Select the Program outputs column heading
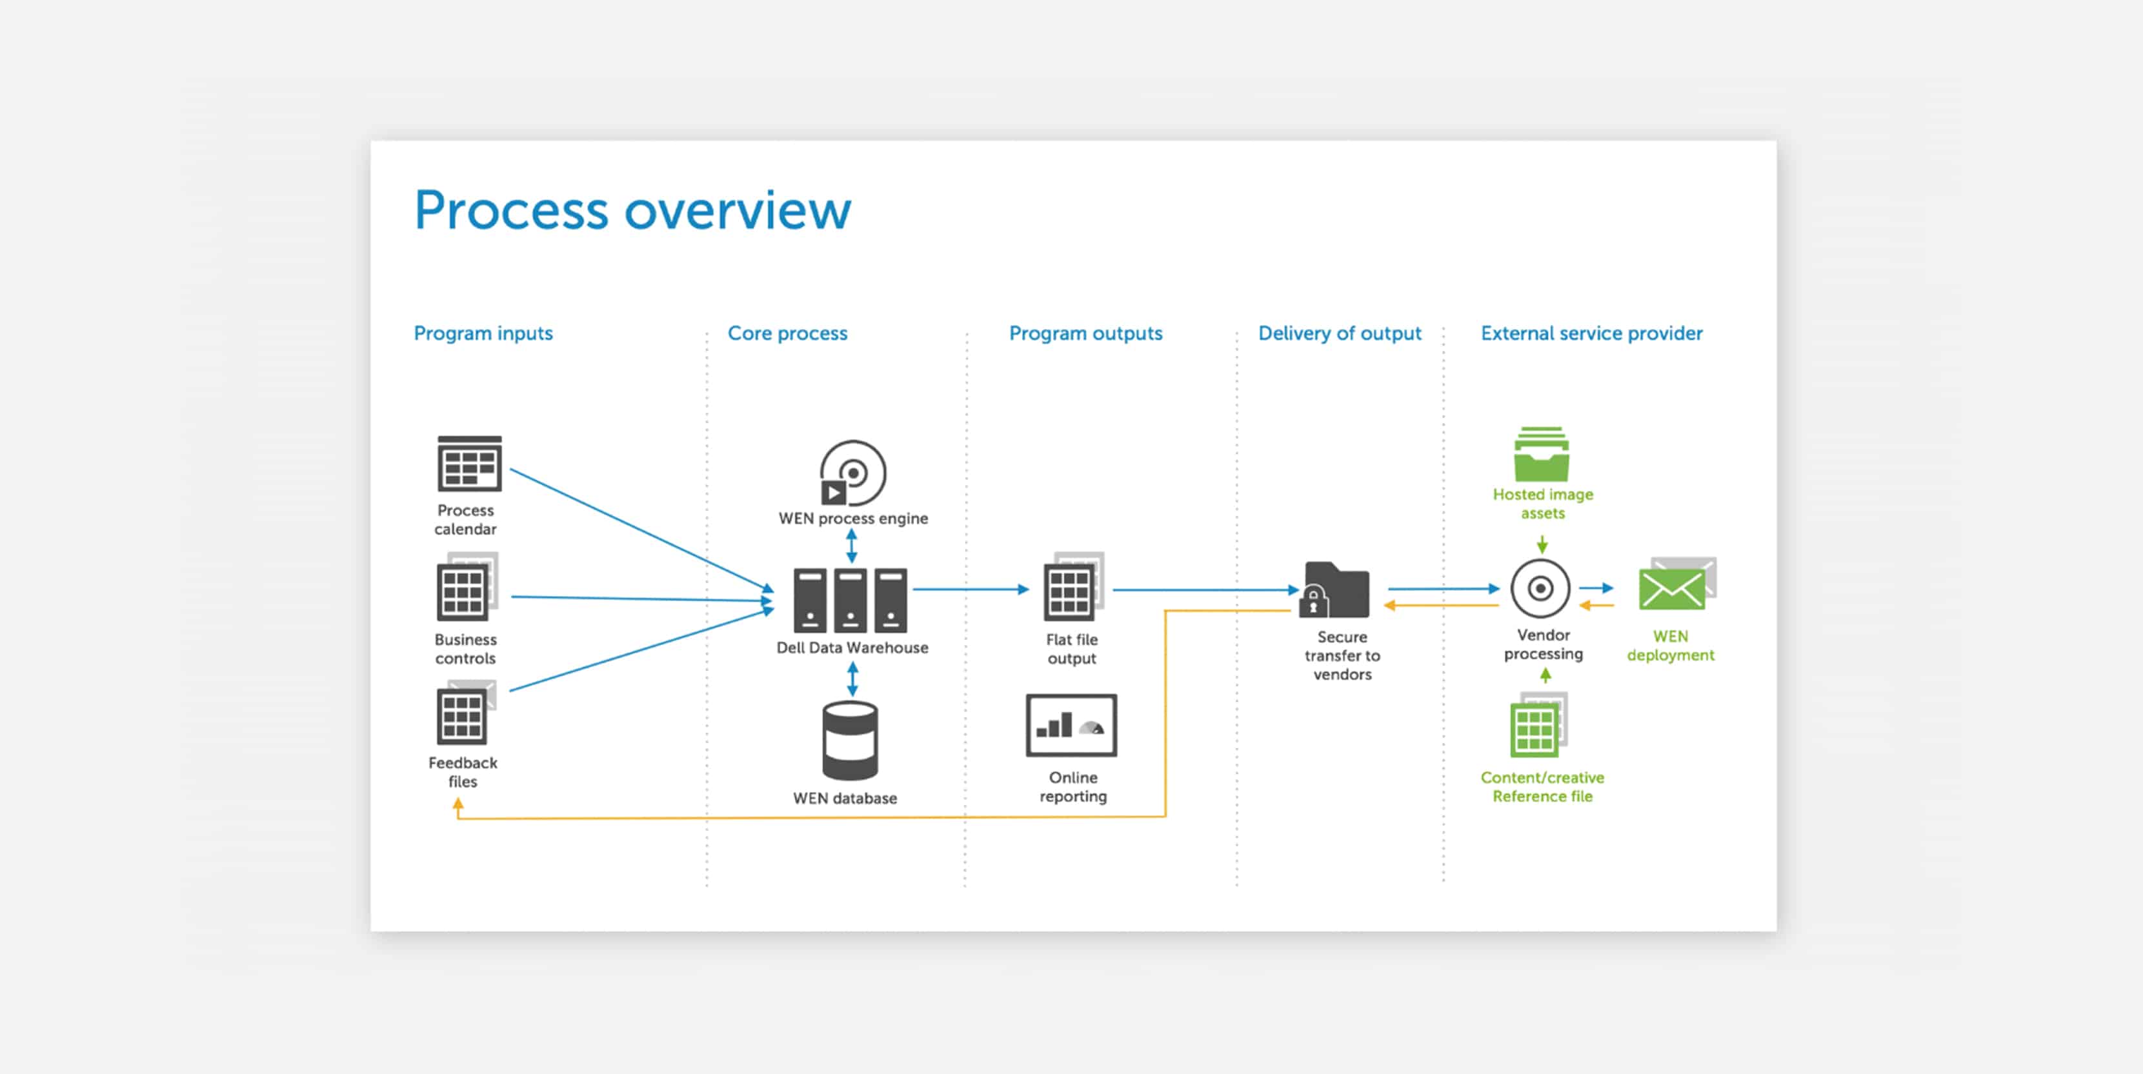 1085,333
